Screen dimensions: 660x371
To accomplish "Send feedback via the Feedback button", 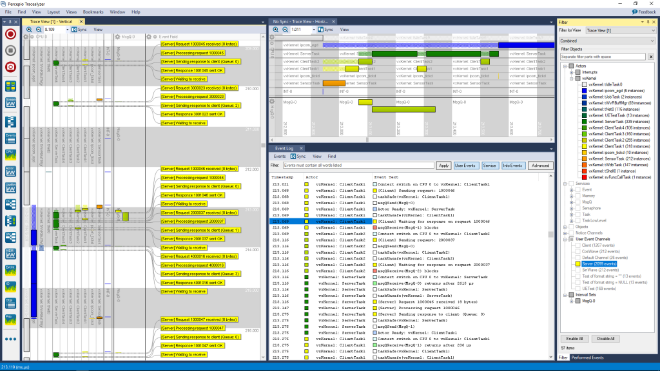I will pos(644,12).
